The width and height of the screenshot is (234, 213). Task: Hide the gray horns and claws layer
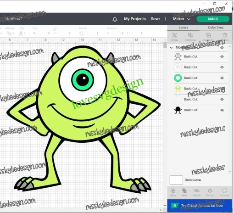(222, 99)
